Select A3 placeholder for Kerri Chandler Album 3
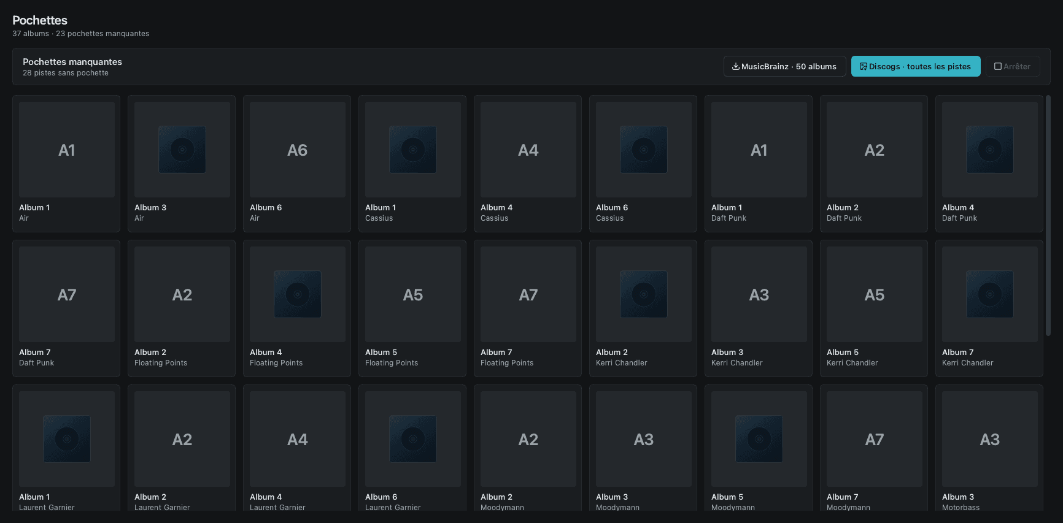 [759, 294]
